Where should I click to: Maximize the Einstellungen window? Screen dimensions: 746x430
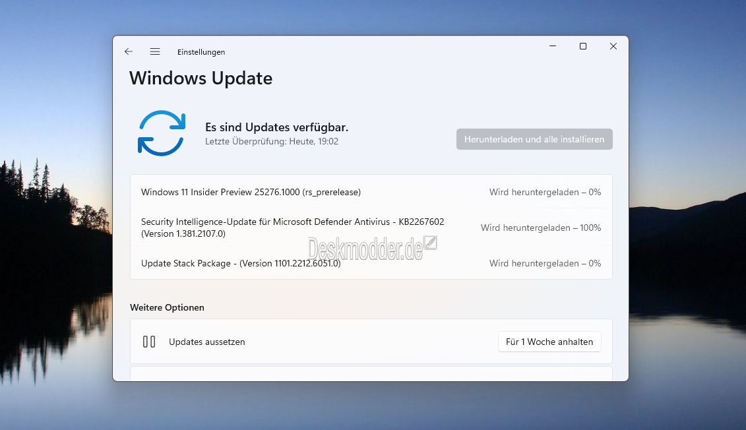[x=583, y=46]
